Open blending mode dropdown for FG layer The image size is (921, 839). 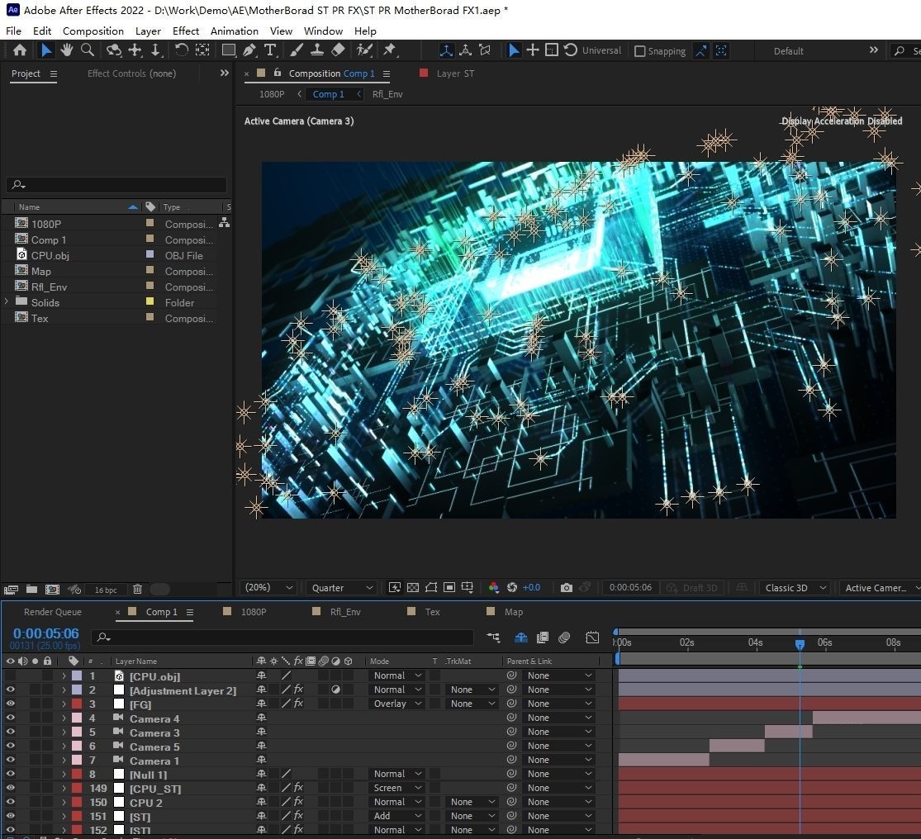pyautogui.click(x=397, y=704)
